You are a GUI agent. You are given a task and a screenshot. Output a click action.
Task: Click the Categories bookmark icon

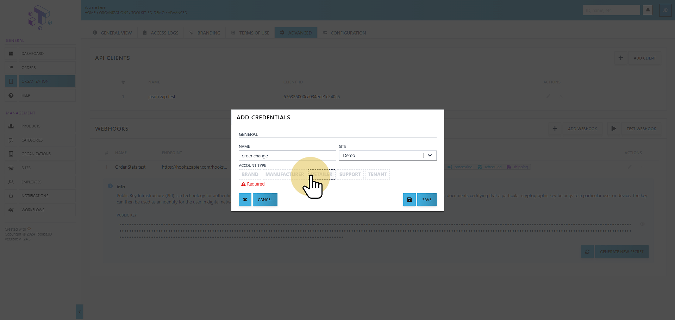point(11,140)
